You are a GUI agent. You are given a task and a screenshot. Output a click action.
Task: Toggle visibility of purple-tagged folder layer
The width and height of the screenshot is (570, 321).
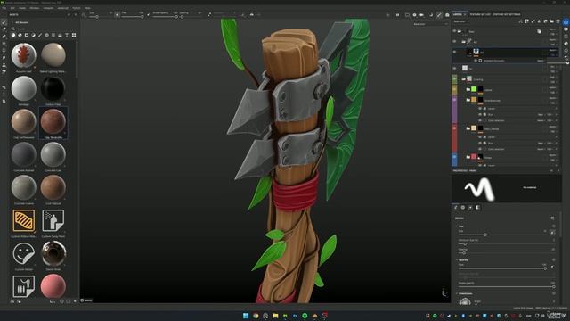(454, 99)
